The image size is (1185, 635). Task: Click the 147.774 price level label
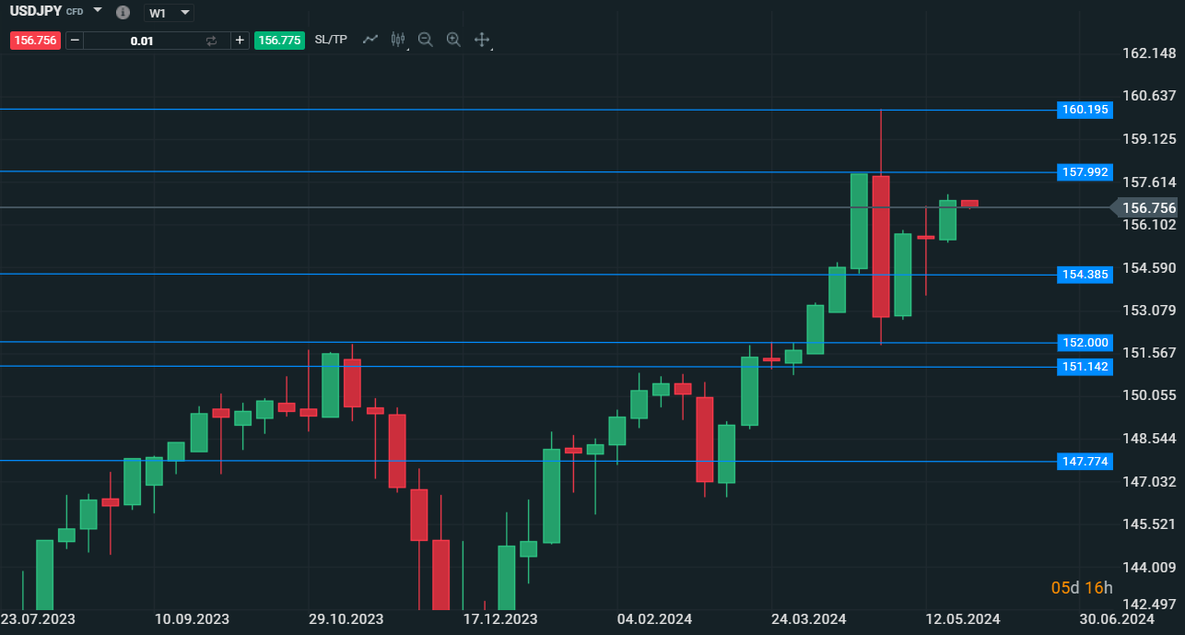click(1085, 462)
